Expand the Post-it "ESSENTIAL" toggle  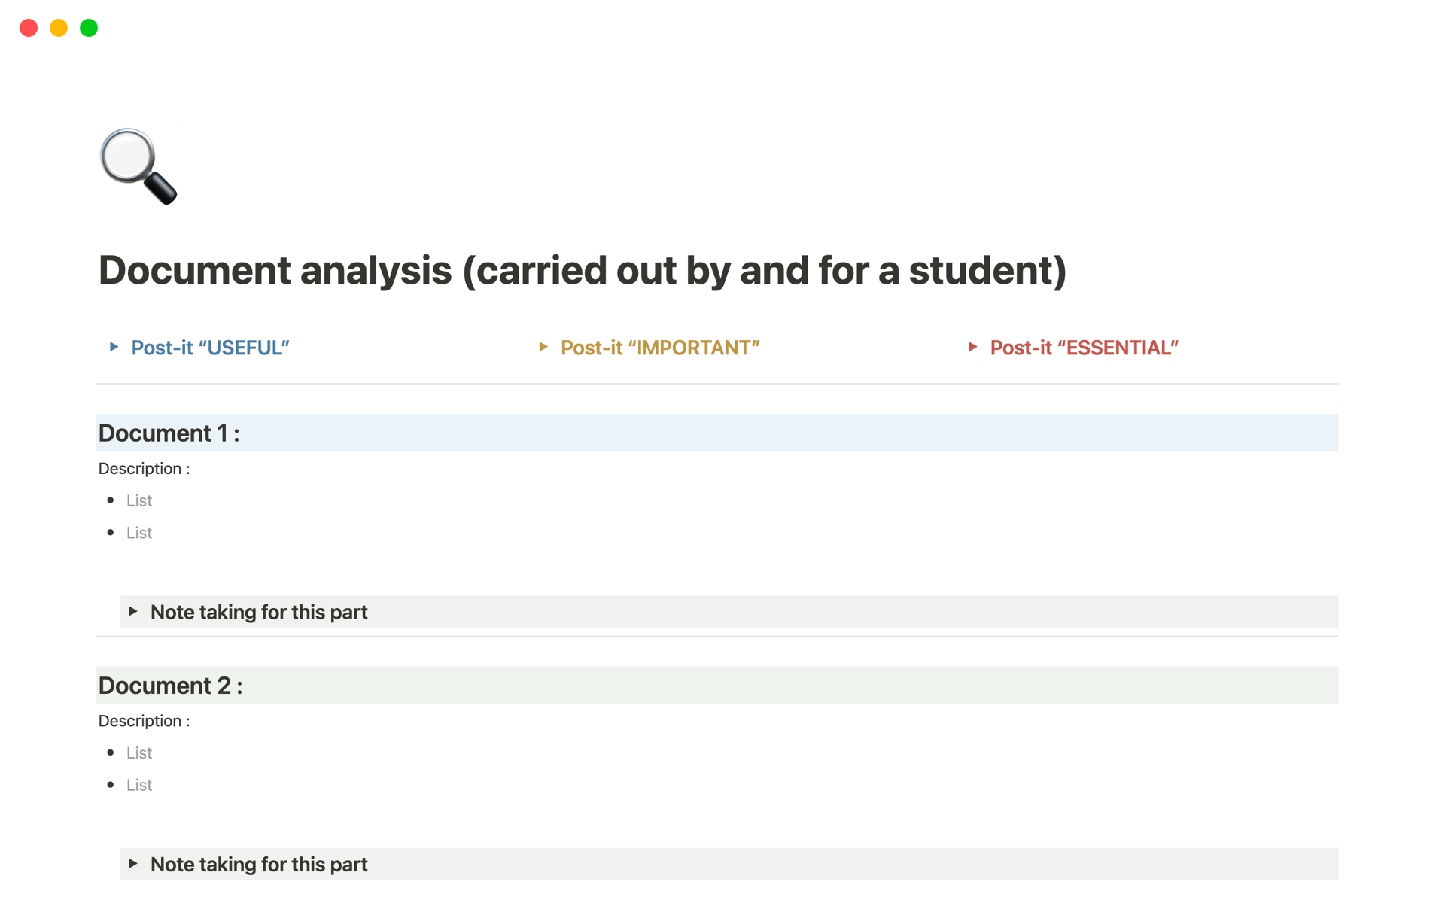1084,347
